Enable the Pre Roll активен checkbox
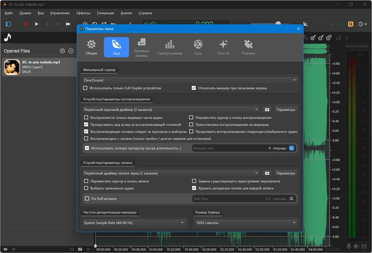This screenshot has width=372, height=253. click(87, 198)
